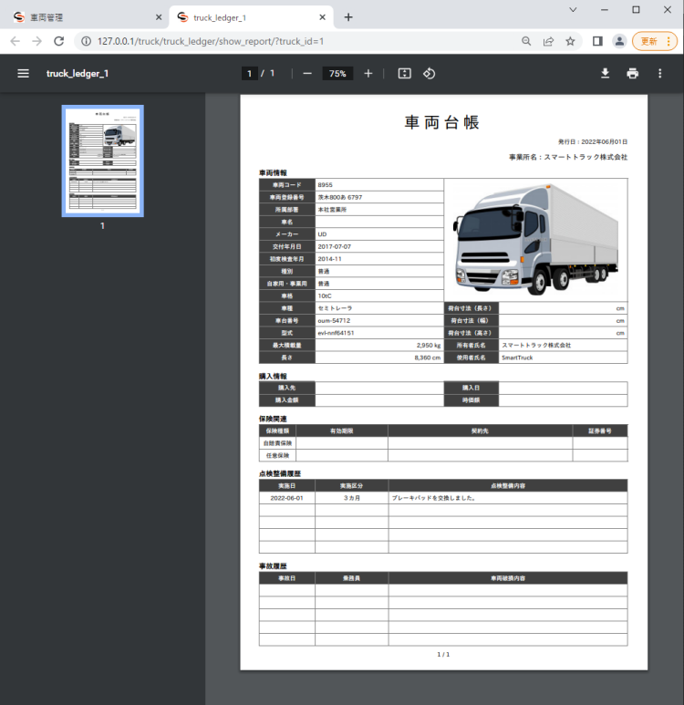Click the fit to page icon
This screenshot has width=684, height=705.
click(405, 73)
